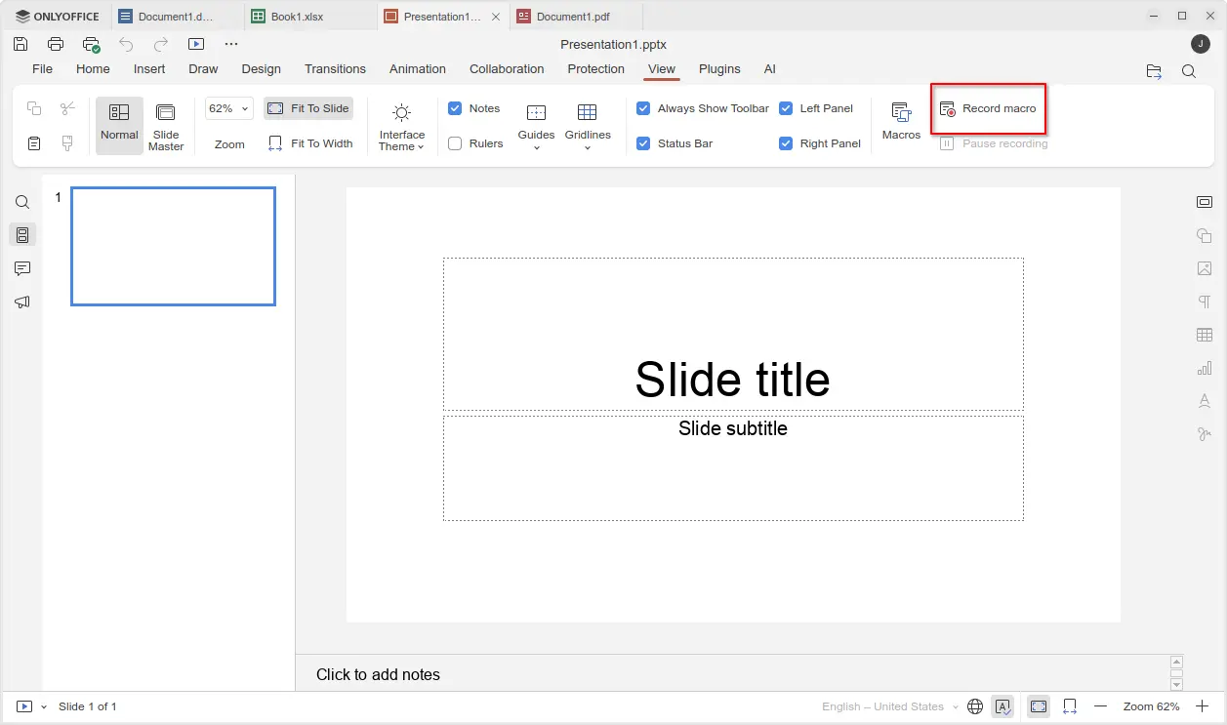
Task: Open the 62% zoom dropdown
Action: [229, 108]
